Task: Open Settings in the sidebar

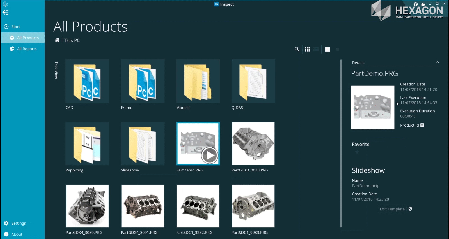Action: [18, 223]
